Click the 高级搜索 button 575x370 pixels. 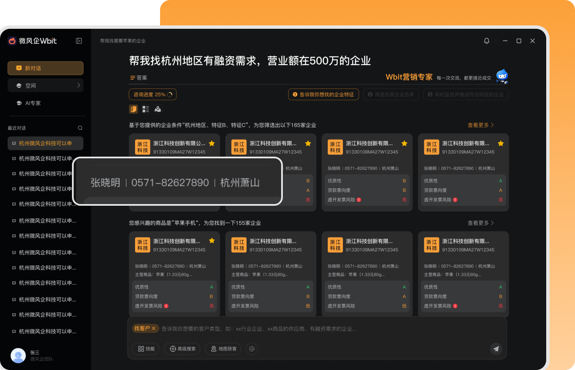(x=182, y=349)
